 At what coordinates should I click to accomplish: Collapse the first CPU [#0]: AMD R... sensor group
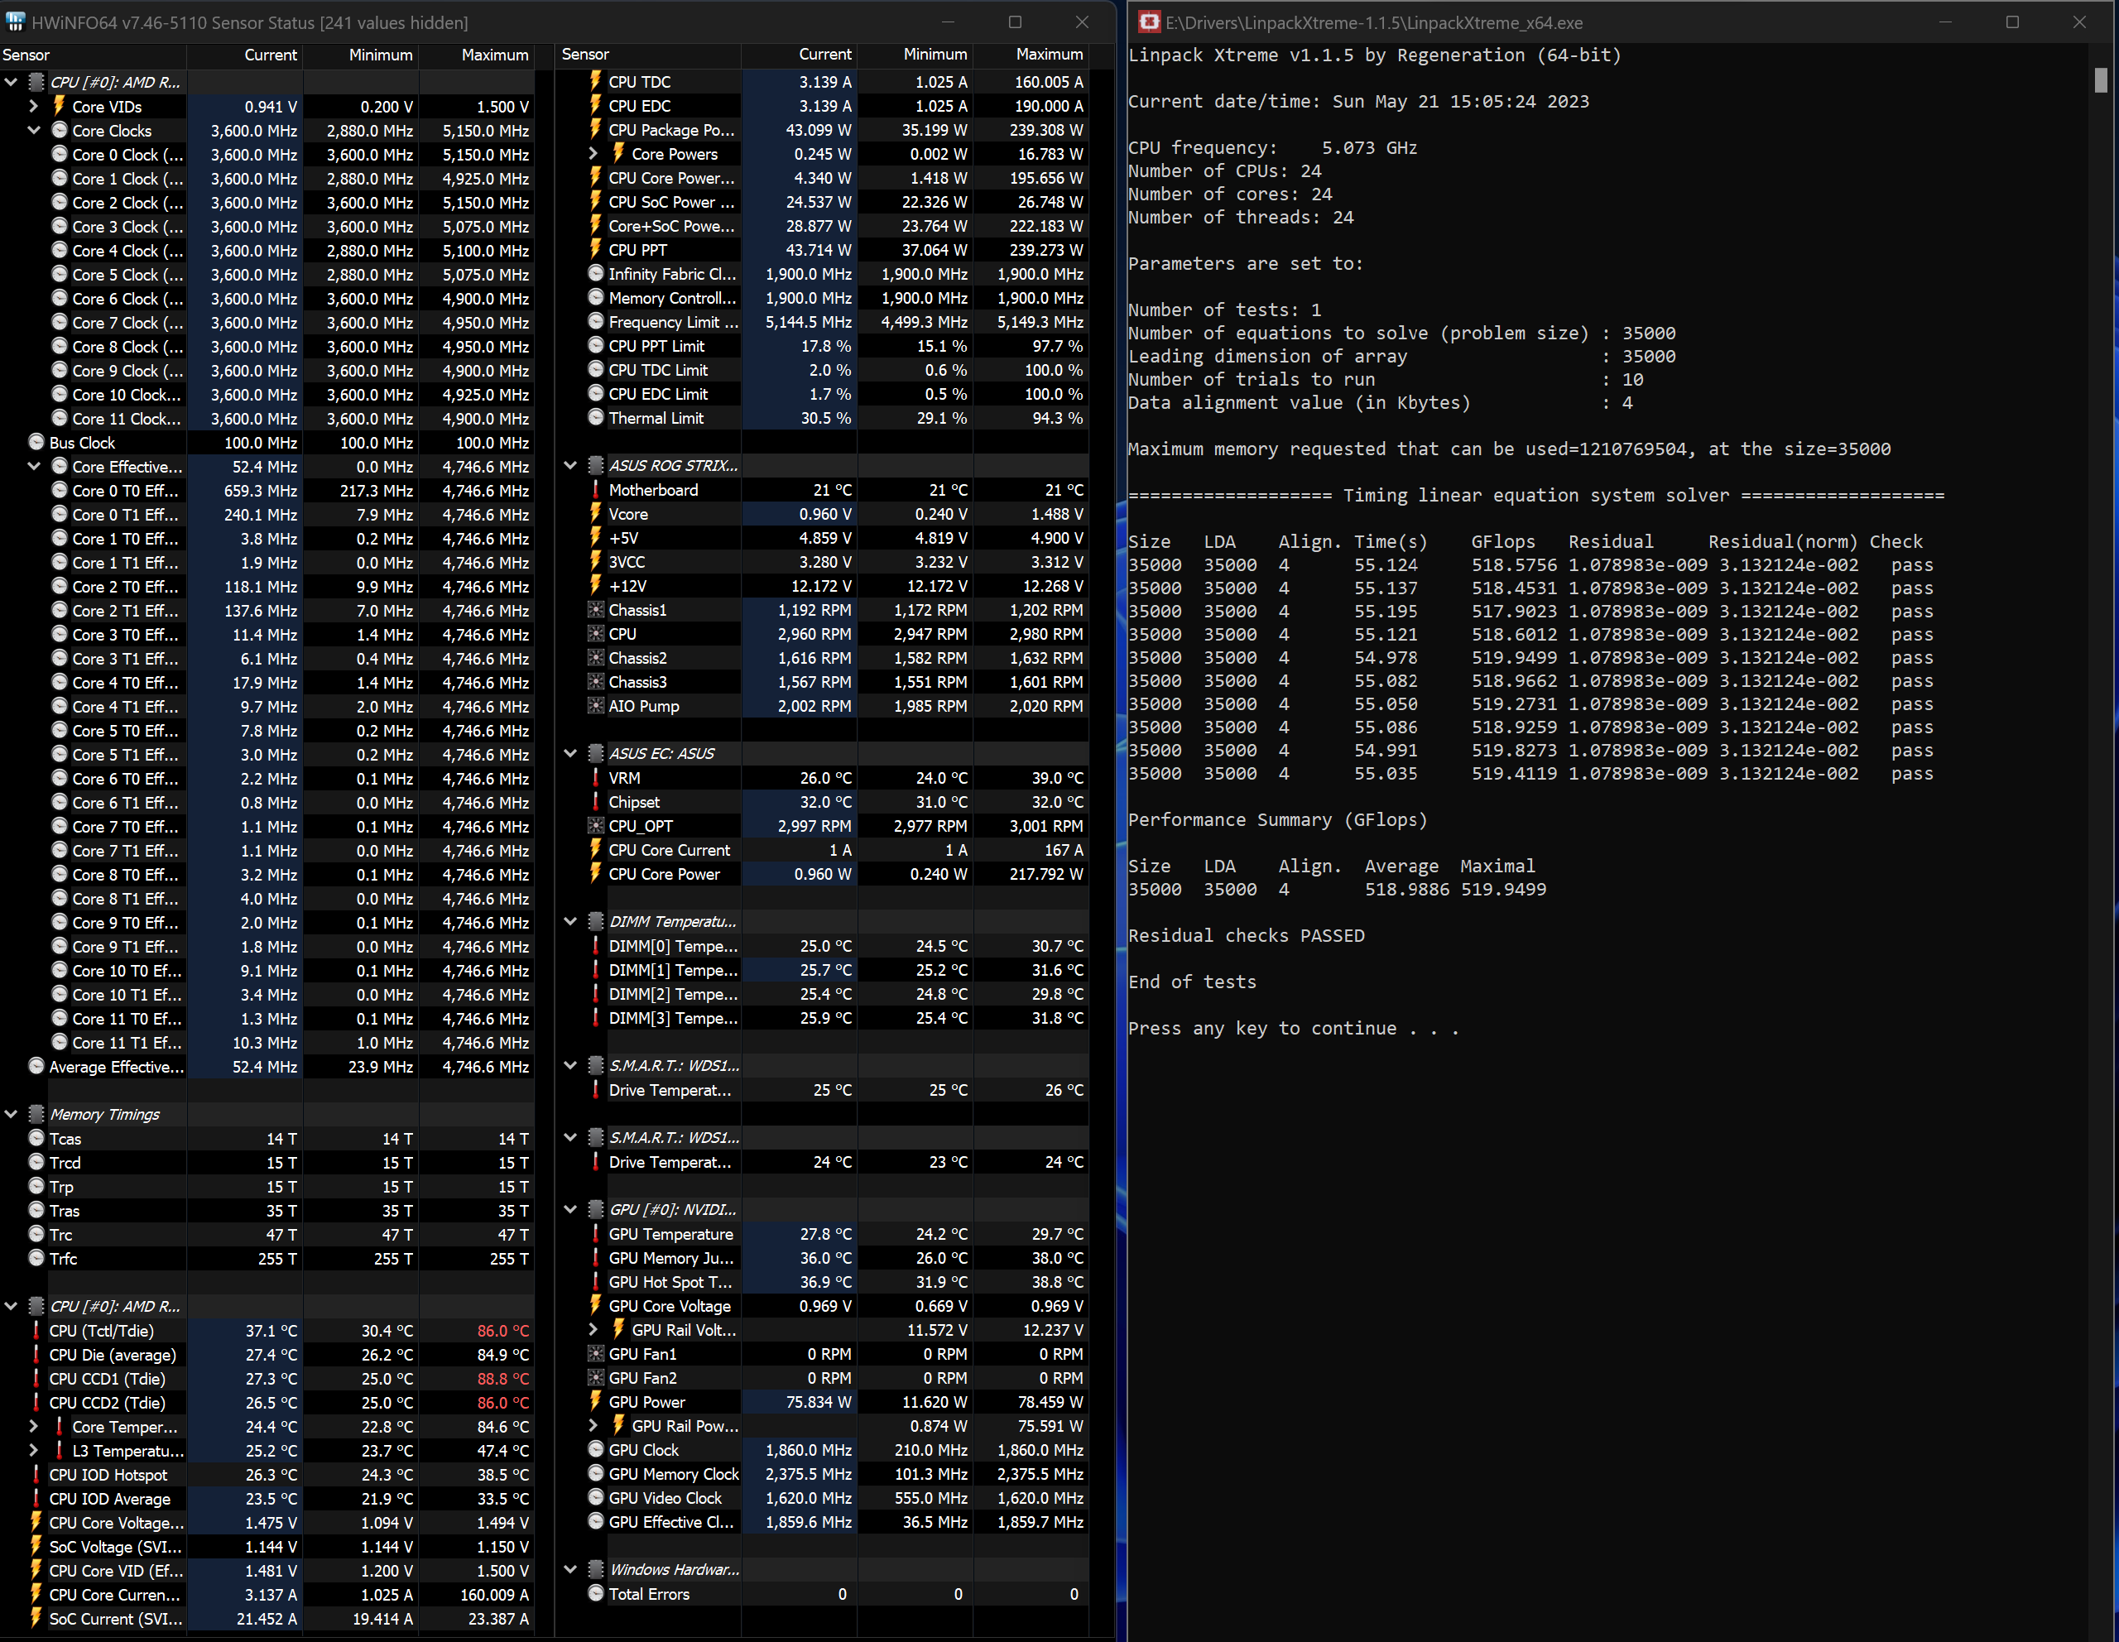12,83
